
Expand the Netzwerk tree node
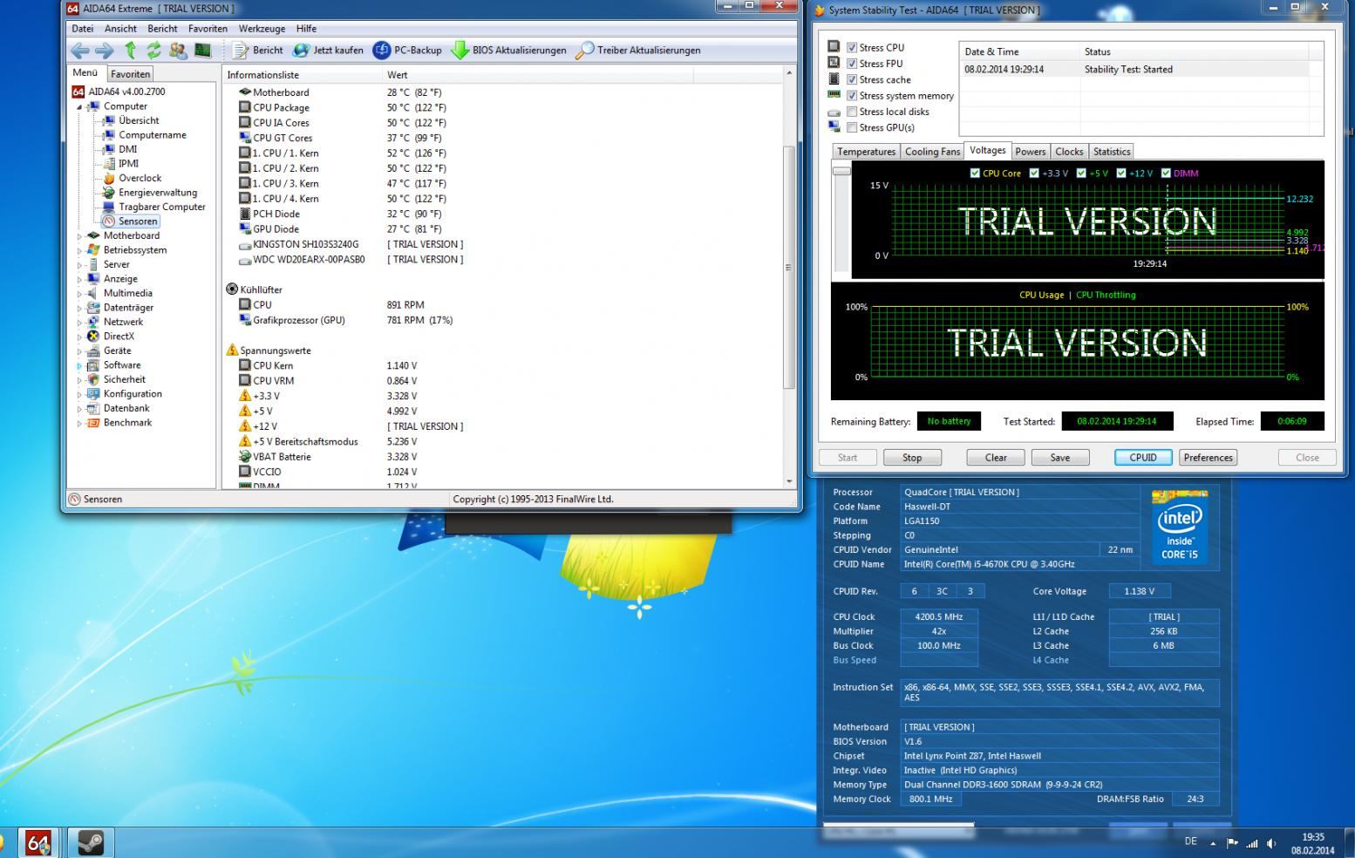pyautogui.click(x=79, y=323)
